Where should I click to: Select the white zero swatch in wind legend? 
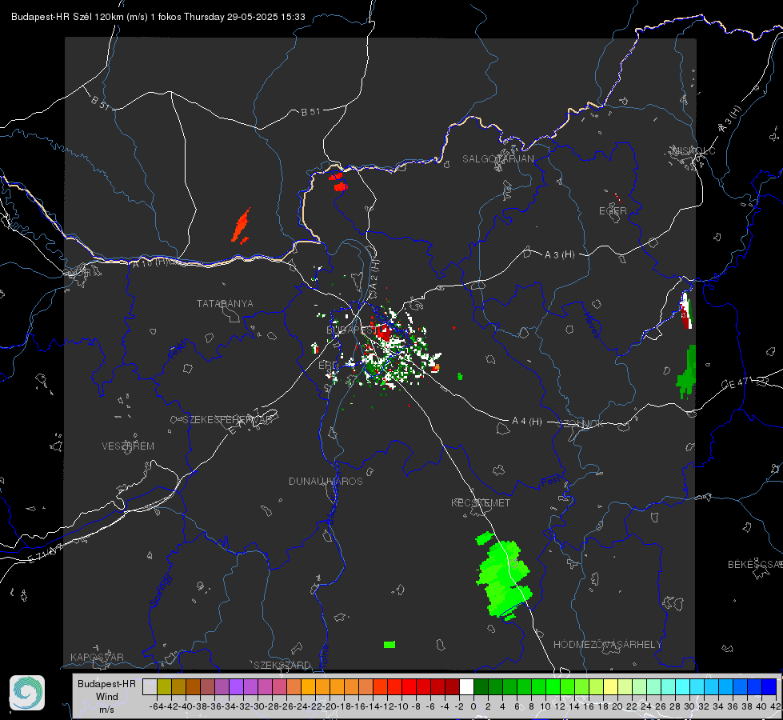tap(466, 686)
